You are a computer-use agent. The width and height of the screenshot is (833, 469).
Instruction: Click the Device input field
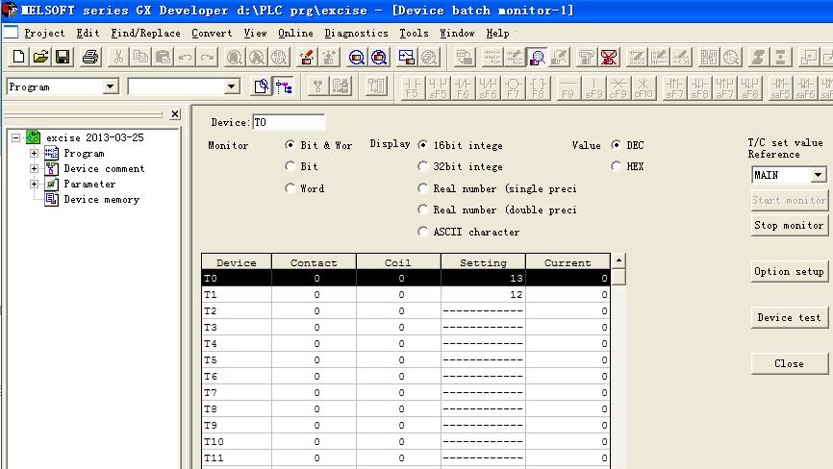click(289, 123)
